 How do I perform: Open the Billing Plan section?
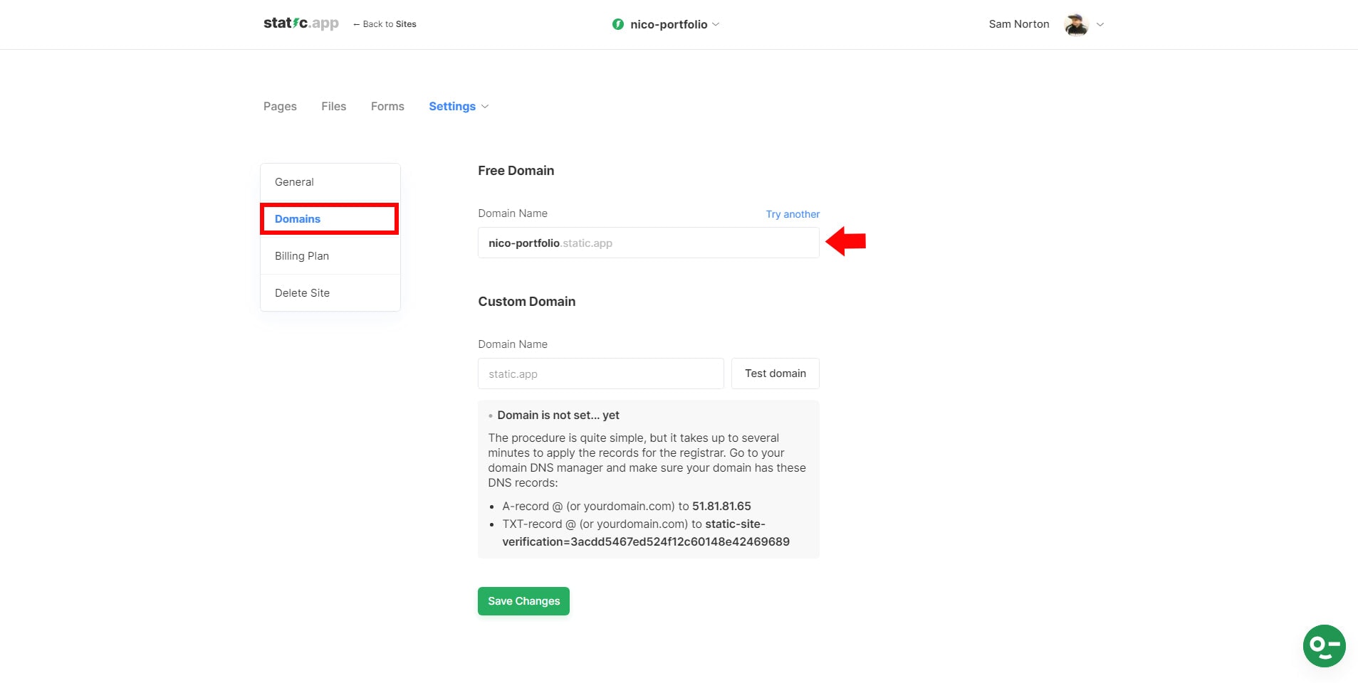(302, 255)
